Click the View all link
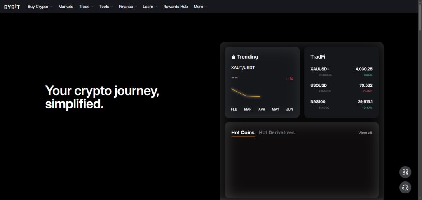Image resolution: width=422 pixels, height=200 pixels. pyautogui.click(x=365, y=133)
